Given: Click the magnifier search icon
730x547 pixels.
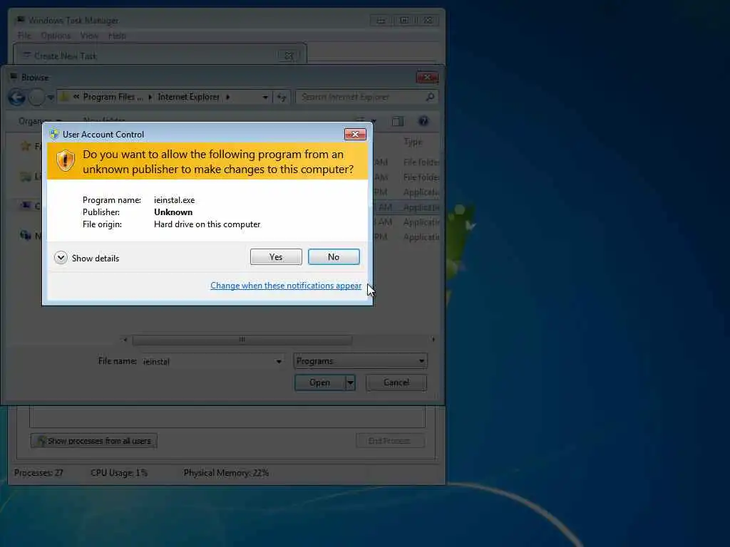Looking at the screenshot, I should click(430, 97).
